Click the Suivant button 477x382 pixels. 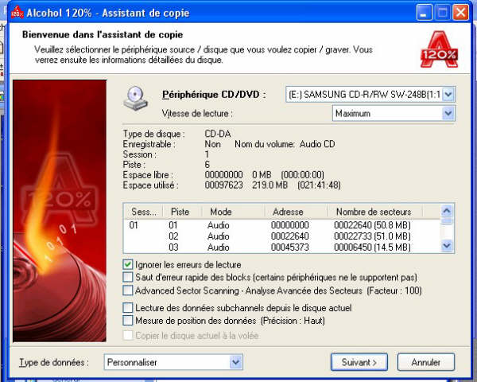(x=359, y=362)
